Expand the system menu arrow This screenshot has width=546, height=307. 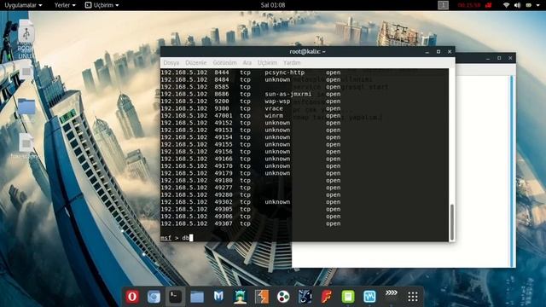(x=538, y=5)
